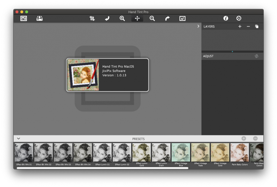The width and height of the screenshot is (277, 187).
Task: Select preset Effect Blk Wht 02
Action: tap(44, 154)
